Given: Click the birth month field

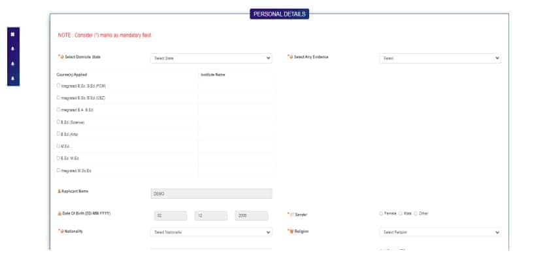Looking at the screenshot, I should coord(211,216).
